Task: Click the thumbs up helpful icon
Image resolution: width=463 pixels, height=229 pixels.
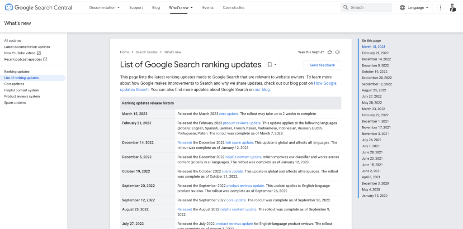Action: [330, 52]
